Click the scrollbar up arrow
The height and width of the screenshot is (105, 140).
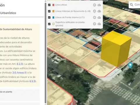(45, 1)
